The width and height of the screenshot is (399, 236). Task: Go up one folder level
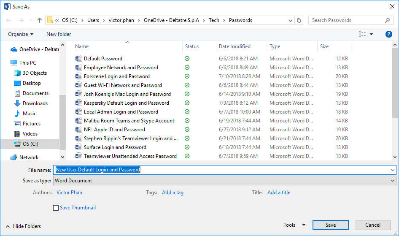click(x=40, y=20)
